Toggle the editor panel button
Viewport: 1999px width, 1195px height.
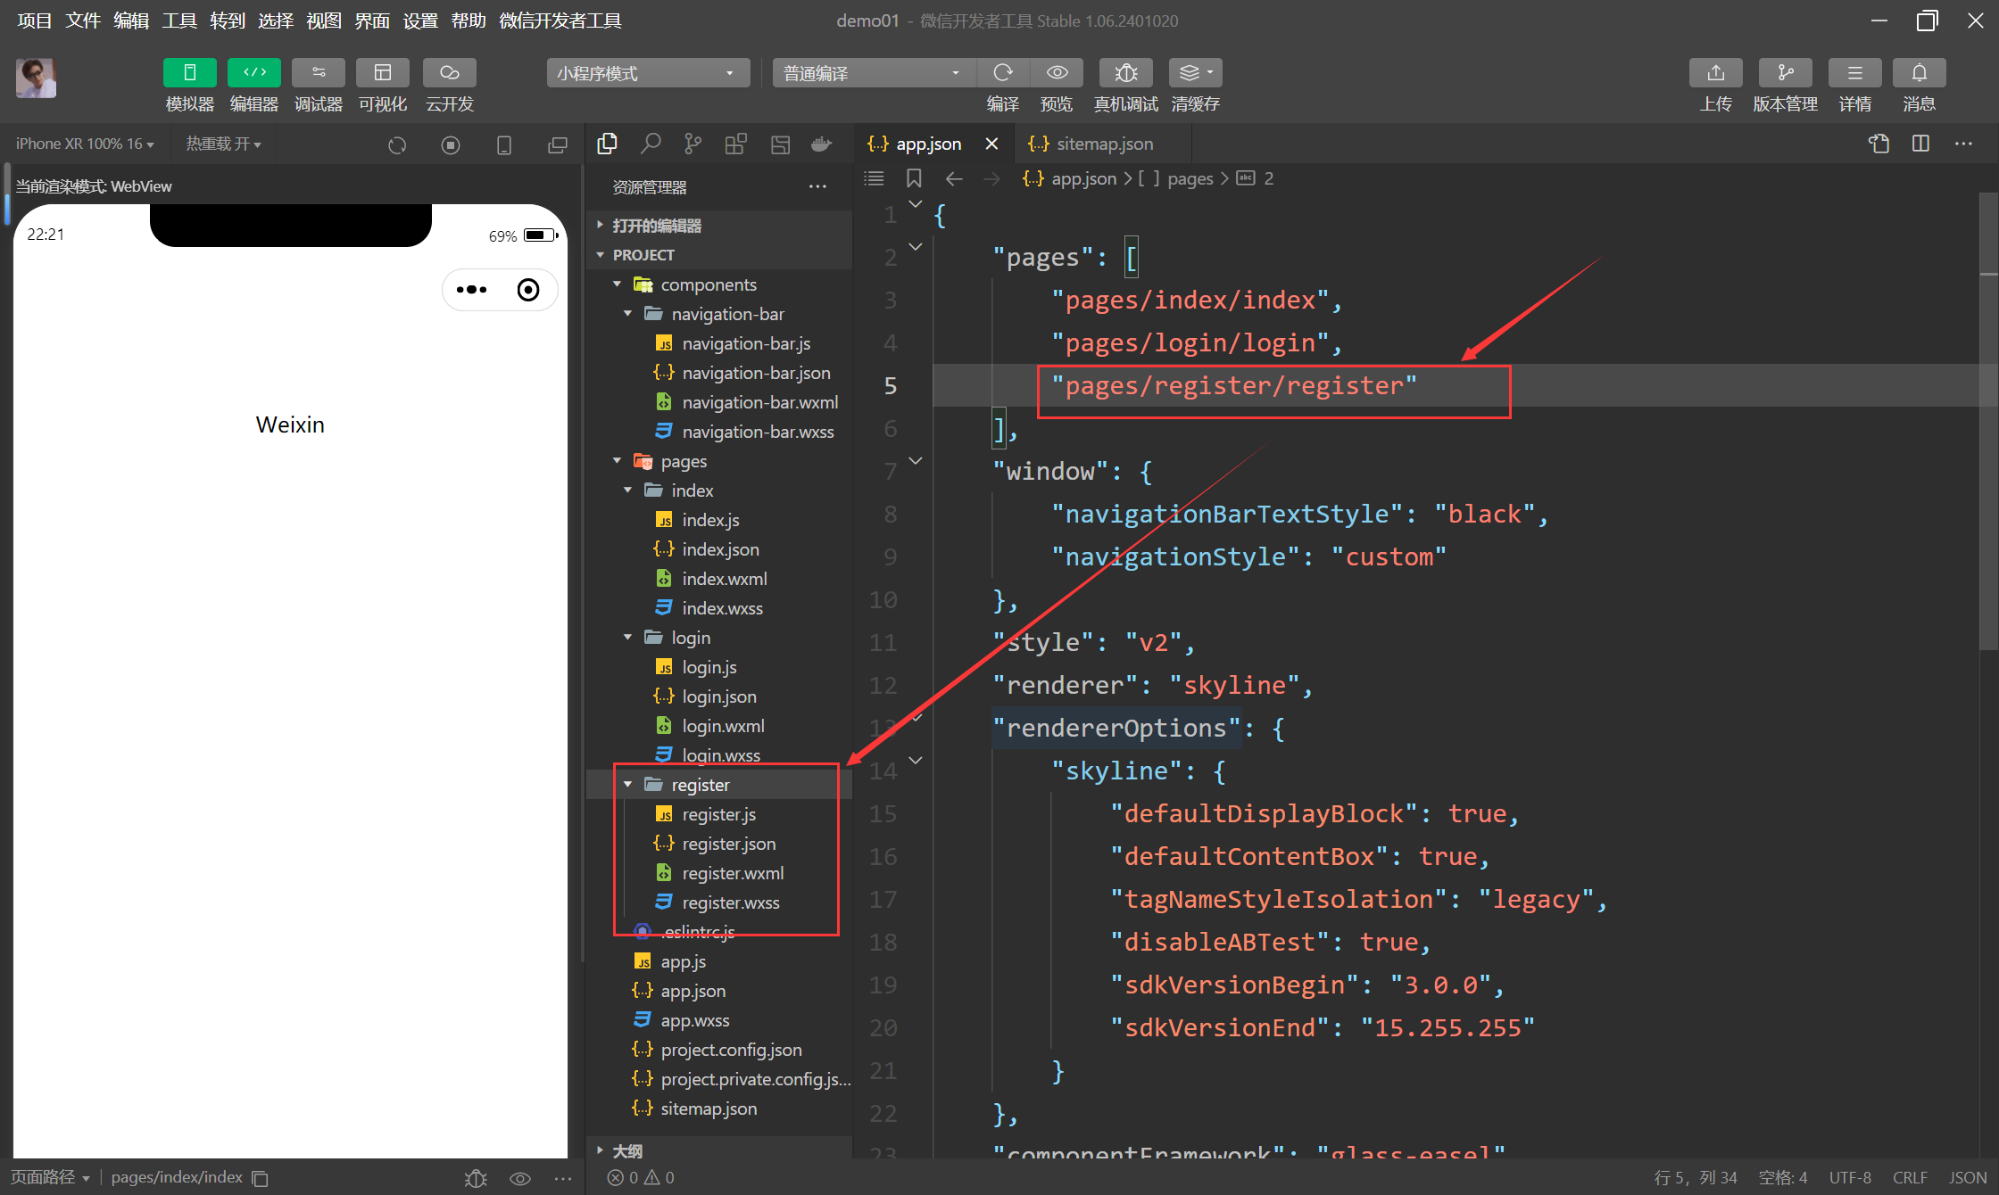[x=253, y=73]
